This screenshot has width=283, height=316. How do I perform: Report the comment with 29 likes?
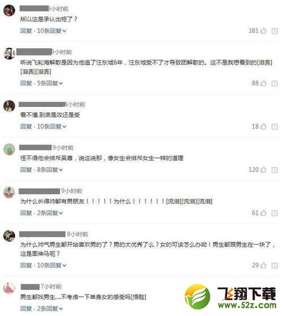tap(275, 266)
